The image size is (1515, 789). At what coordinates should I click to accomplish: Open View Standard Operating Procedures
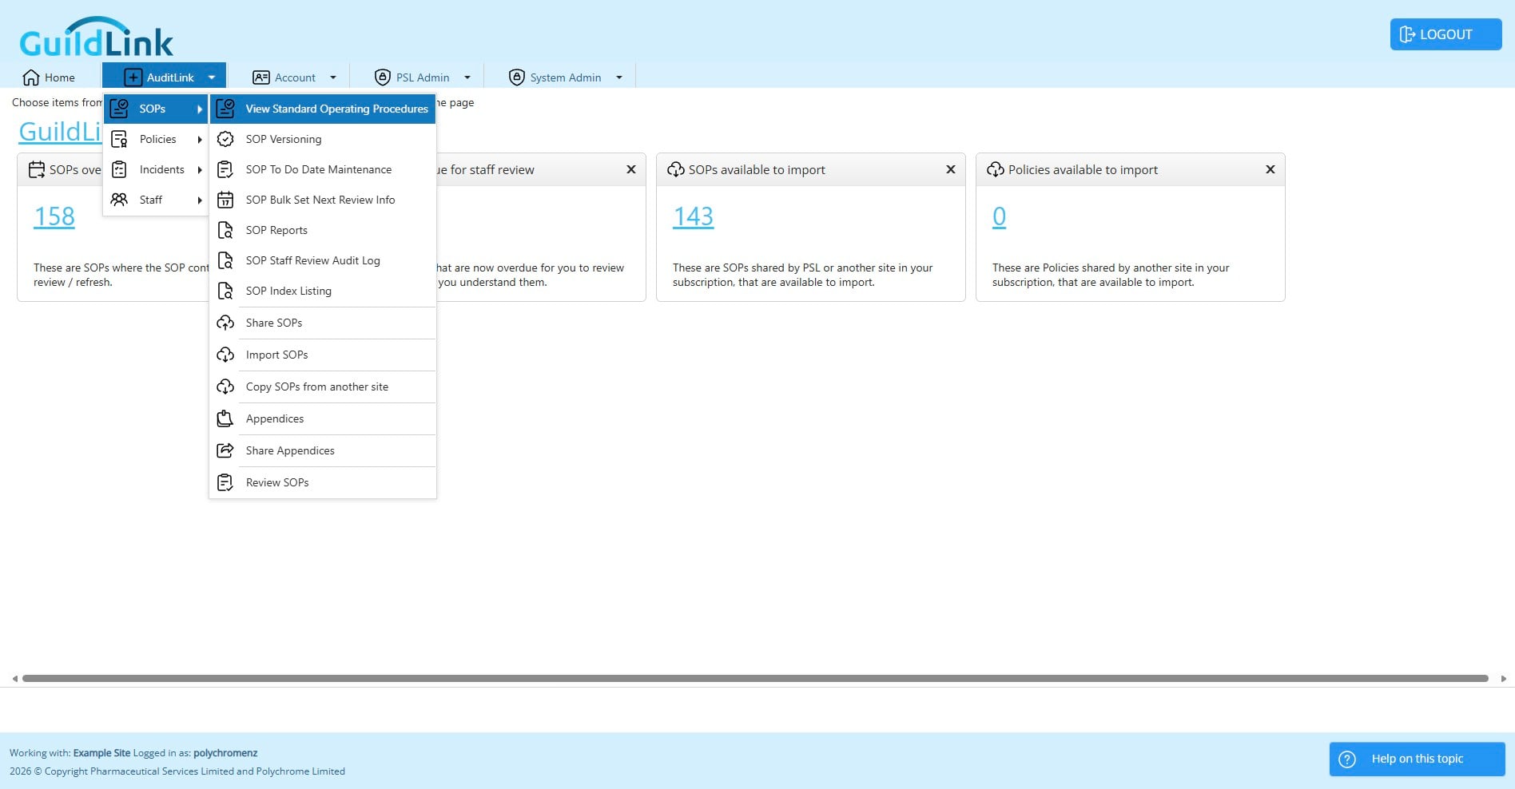point(323,109)
